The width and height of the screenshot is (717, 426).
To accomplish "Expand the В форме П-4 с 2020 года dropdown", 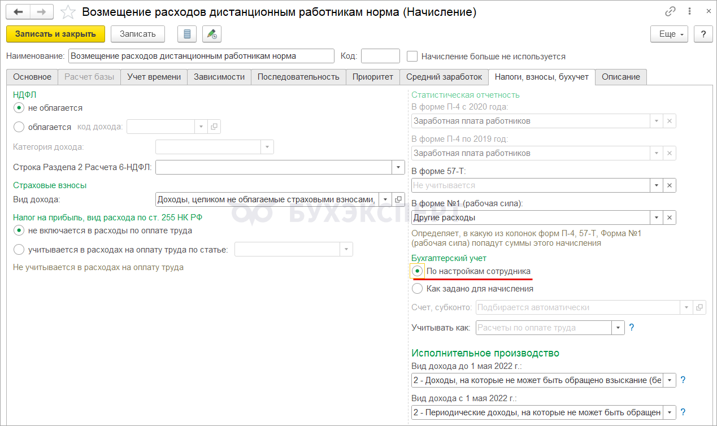I will 657,121.
